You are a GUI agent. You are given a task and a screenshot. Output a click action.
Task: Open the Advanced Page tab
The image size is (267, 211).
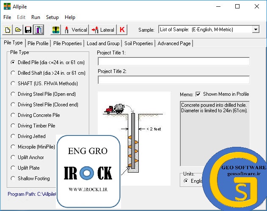[x=174, y=43]
